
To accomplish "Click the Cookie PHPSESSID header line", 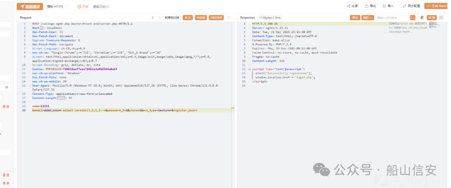I will (x=75, y=69).
